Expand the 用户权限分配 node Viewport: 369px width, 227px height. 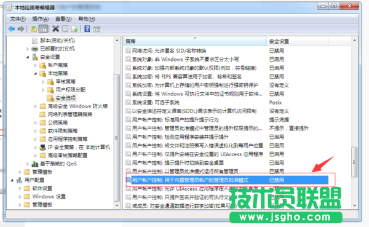click(x=43, y=90)
